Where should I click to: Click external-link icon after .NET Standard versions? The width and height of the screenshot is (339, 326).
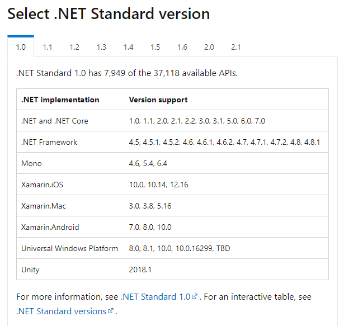tap(111, 310)
